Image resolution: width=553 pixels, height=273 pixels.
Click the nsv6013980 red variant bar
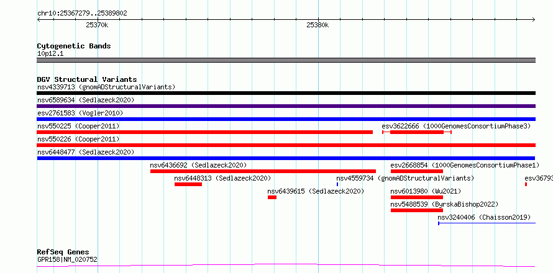pyautogui.click(x=417, y=197)
